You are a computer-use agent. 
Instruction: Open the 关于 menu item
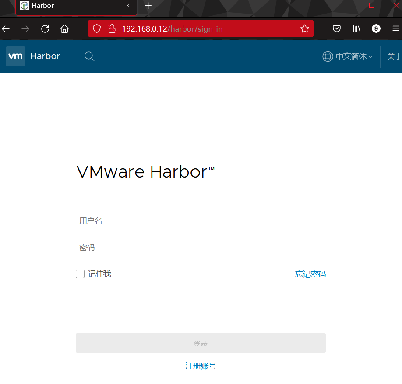pyautogui.click(x=394, y=57)
